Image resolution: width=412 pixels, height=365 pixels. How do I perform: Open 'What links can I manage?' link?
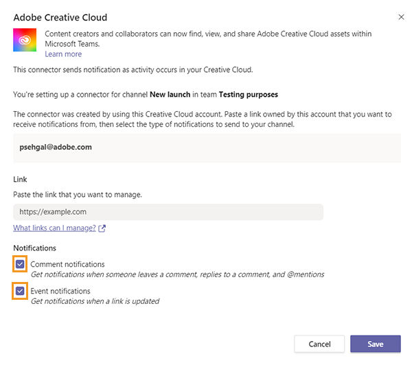[x=54, y=228]
